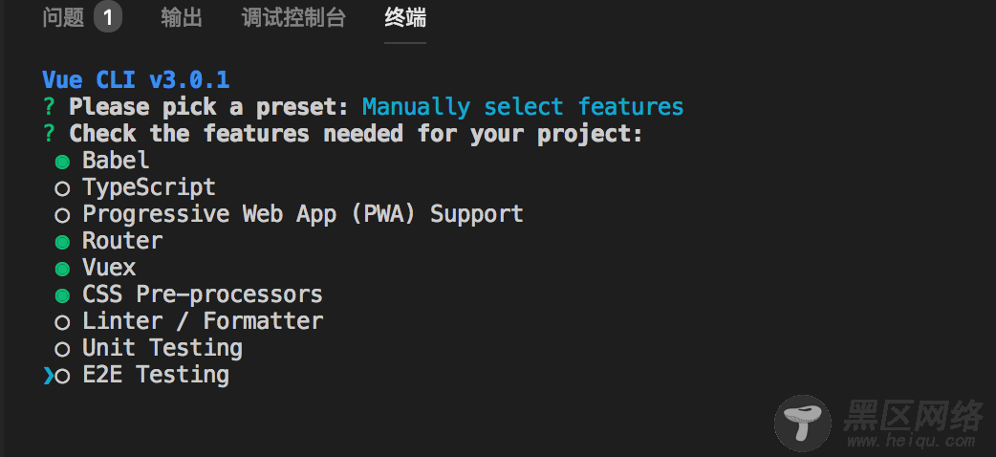Click the 终端 tab
The width and height of the screenshot is (996, 457).
405,18
